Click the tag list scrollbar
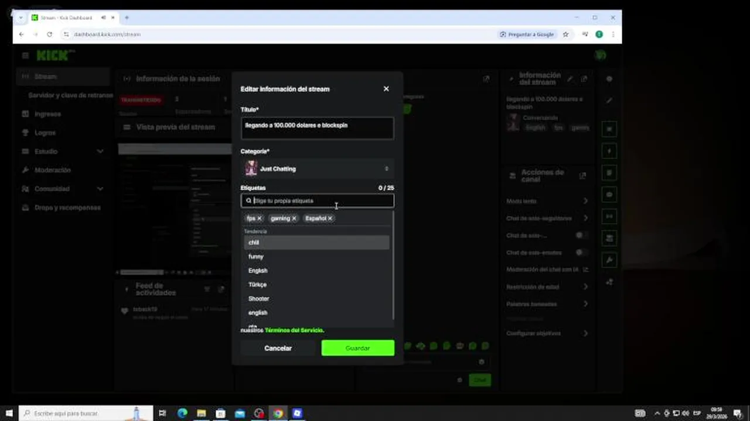This screenshot has width=750, height=421. 393,266
